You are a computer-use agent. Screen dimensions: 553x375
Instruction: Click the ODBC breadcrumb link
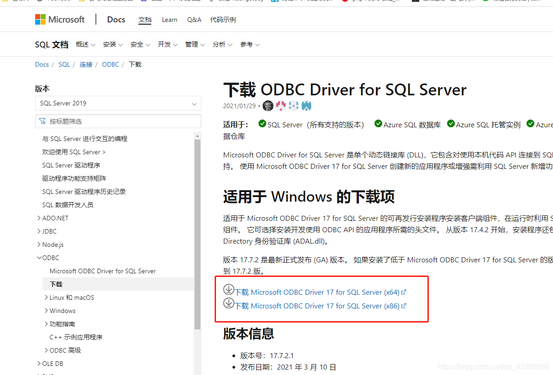(x=111, y=64)
